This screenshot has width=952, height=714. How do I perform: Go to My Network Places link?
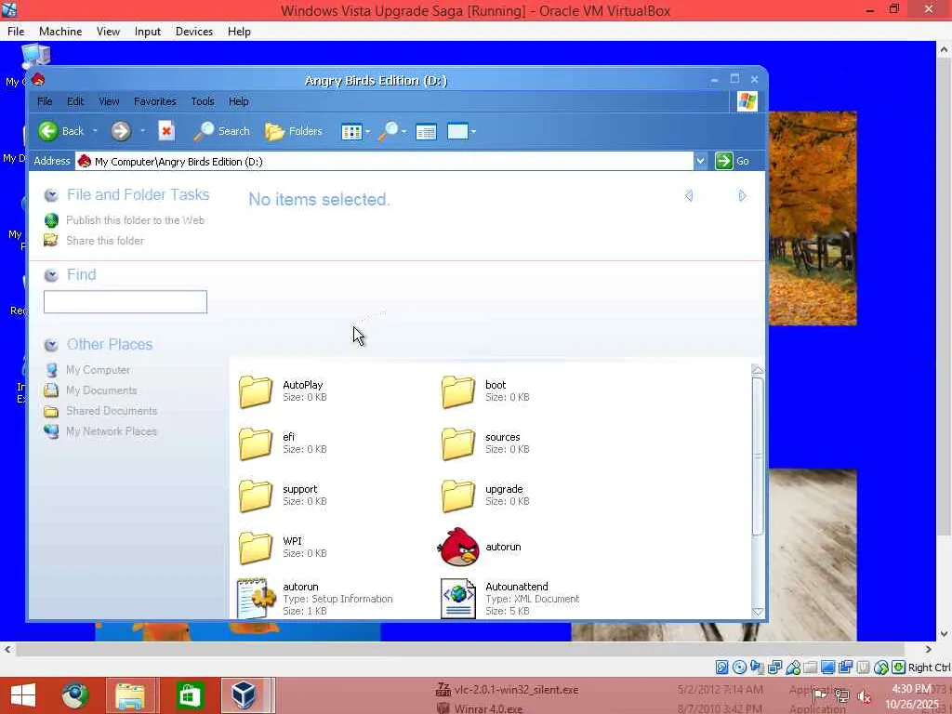click(x=112, y=431)
